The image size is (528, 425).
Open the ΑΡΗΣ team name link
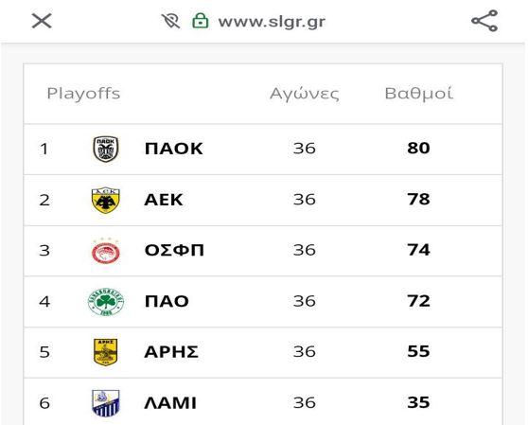coord(171,352)
